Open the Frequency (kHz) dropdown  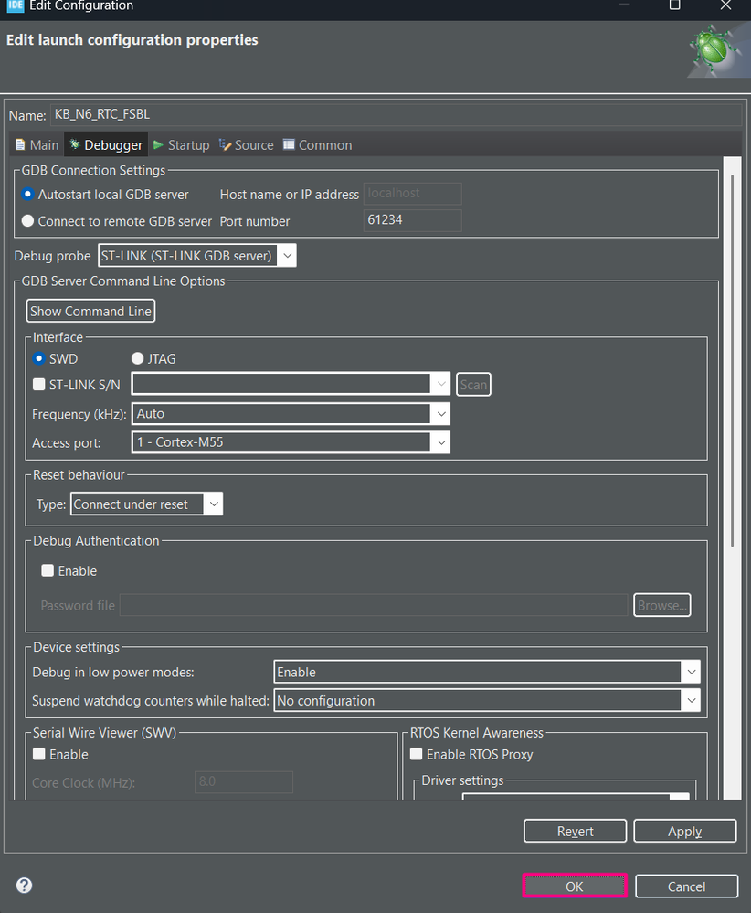(291, 413)
